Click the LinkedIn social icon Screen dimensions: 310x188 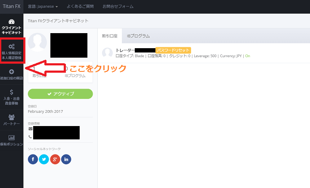pos(66,159)
